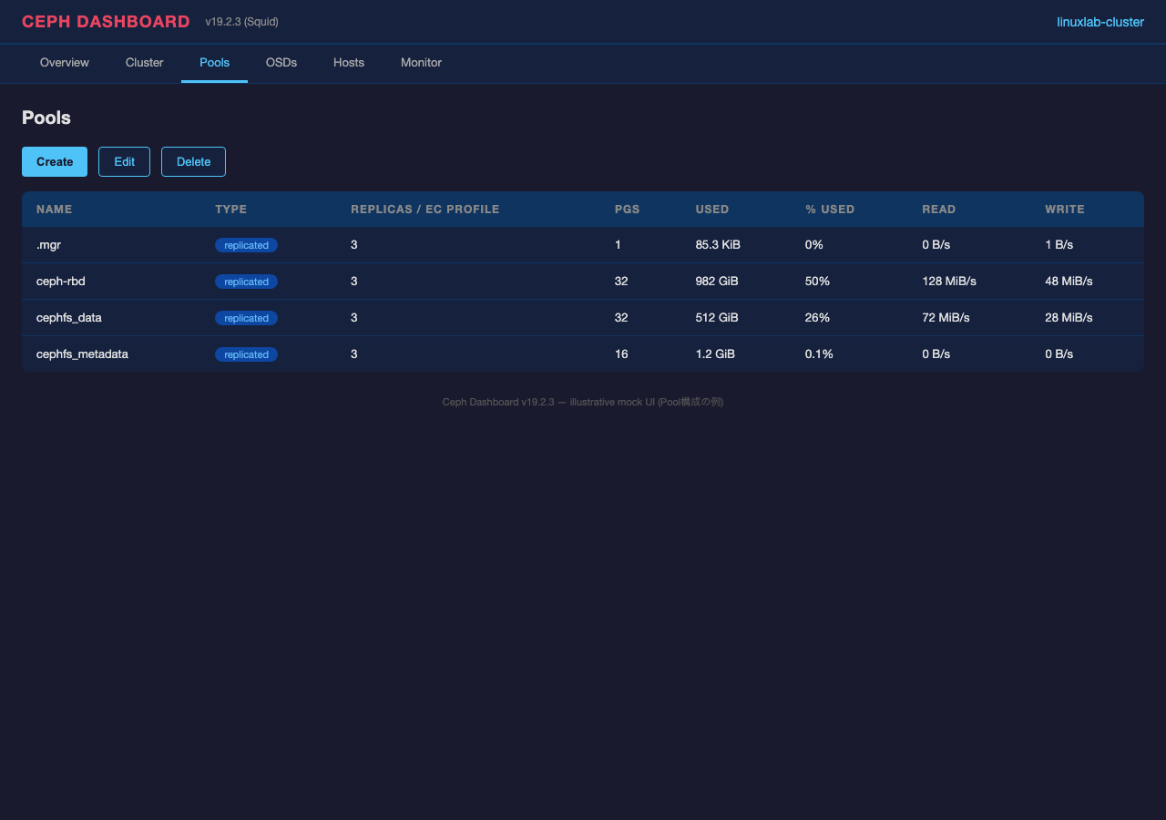Image resolution: width=1166 pixels, height=820 pixels.
Task: Click the 1 B/s write value
Action: pos(1059,245)
